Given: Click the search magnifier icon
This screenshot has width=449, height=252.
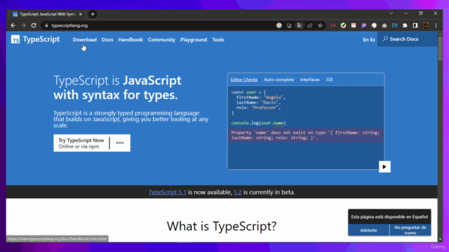Looking at the screenshot, I should [x=385, y=38].
